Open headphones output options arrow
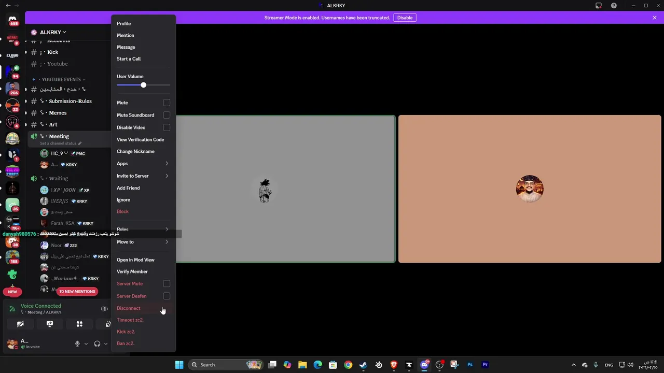The width and height of the screenshot is (664, 373). [106, 343]
